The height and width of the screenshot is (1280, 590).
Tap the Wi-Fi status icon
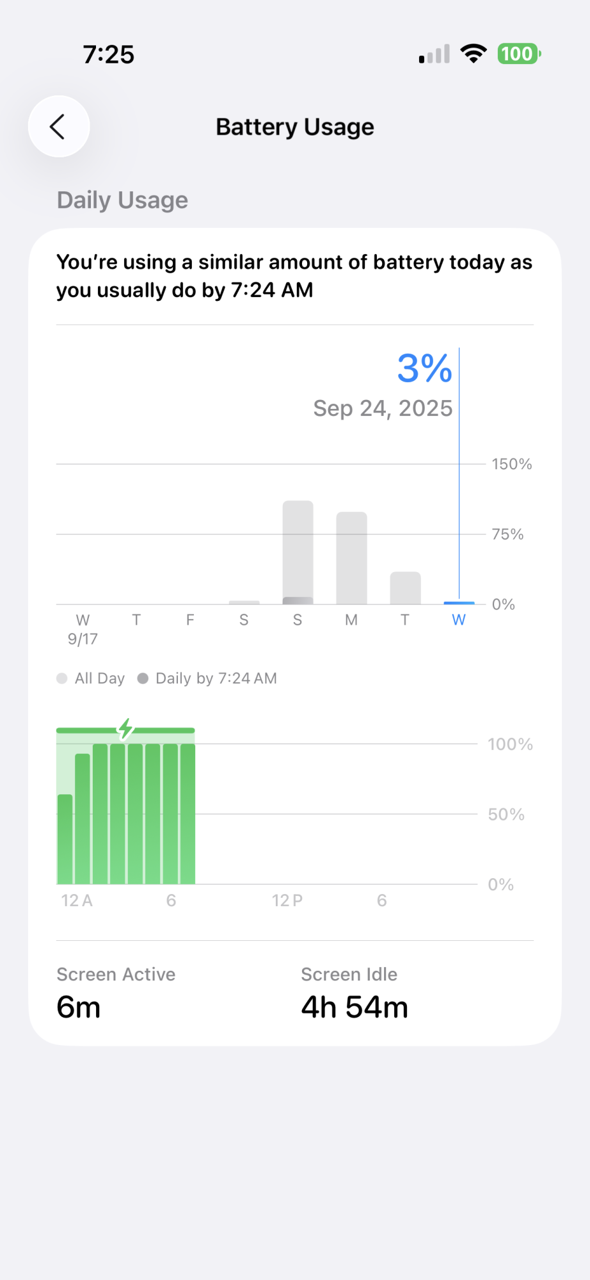[473, 54]
